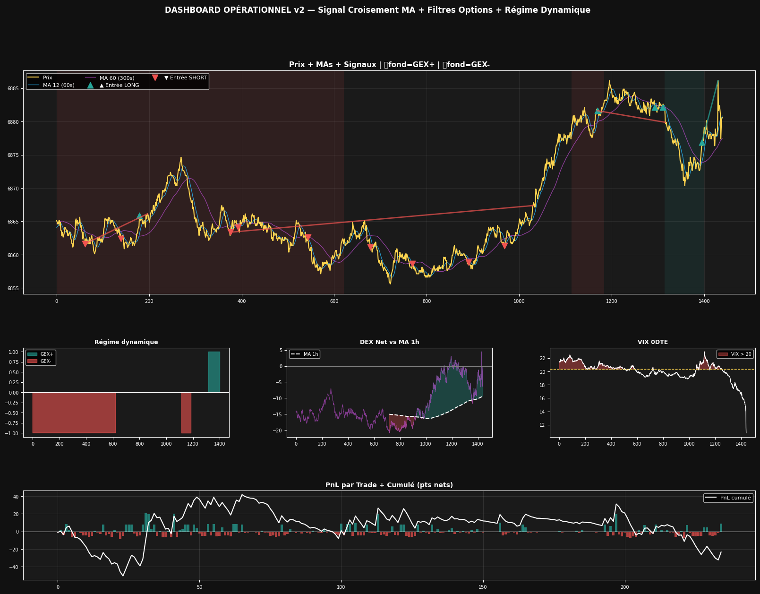This screenshot has width=760, height=594.
Task: Click the first red short marker near x=60
Action: (x=85, y=244)
